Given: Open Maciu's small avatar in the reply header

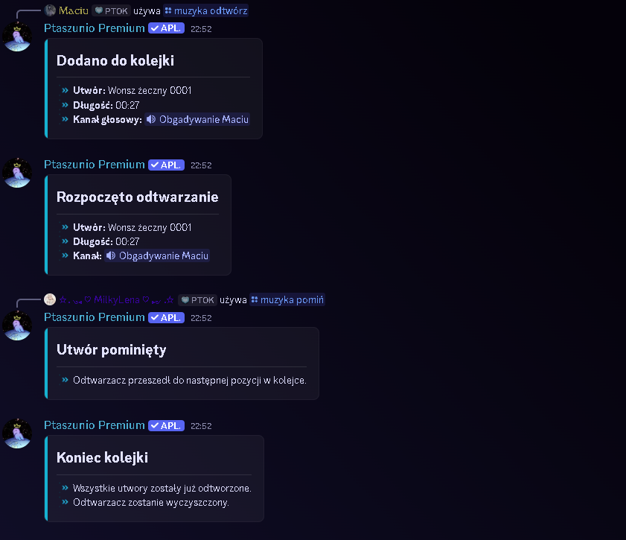Looking at the screenshot, I should [x=50, y=10].
